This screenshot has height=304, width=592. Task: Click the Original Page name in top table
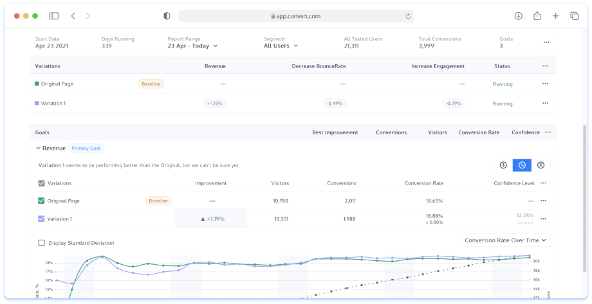(x=57, y=84)
